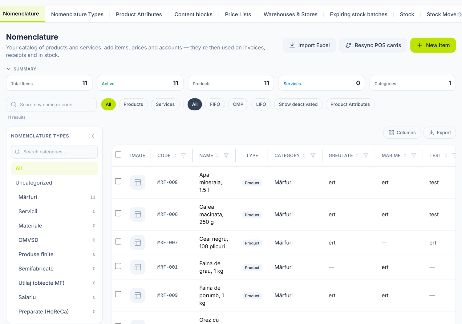Go to the Price Lists tab
462x324 pixels.
pos(238,14)
